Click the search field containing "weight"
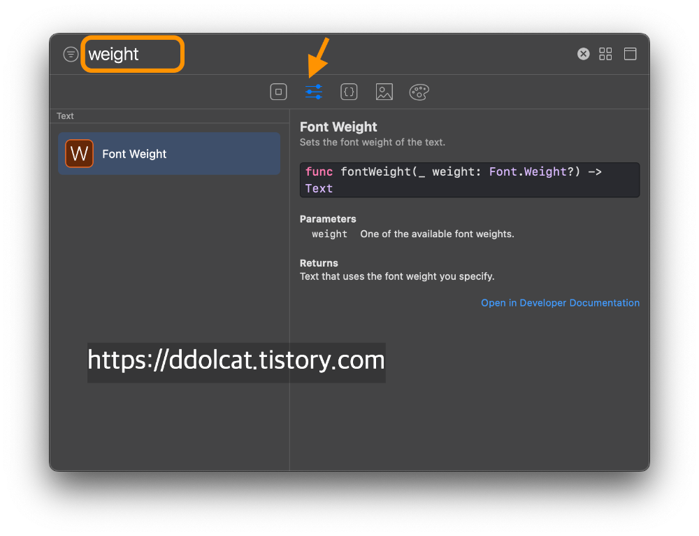Viewport: 699px width, 536px height. click(x=133, y=55)
